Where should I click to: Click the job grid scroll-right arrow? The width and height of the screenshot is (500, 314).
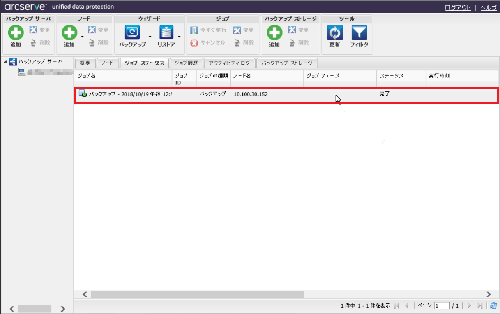point(489,294)
